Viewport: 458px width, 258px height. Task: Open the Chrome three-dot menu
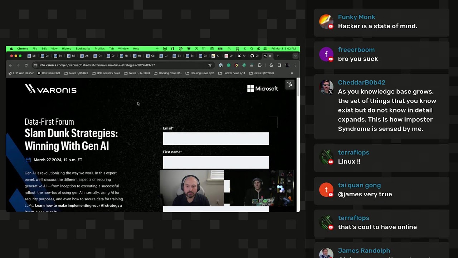click(x=295, y=65)
